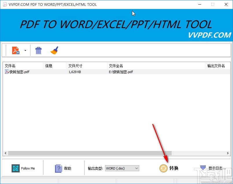Click the PDF icon beside 快转加密.pdf
Image resolution: width=233 pixels, height=184 pixels.
coord(7,72)
